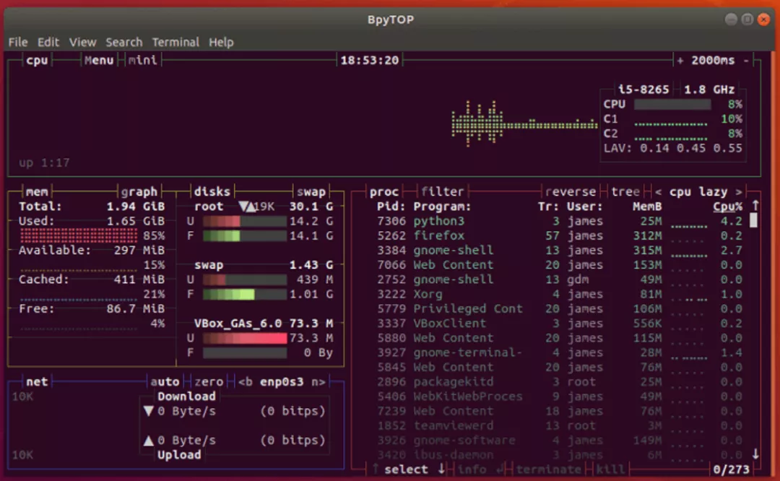The image size is (780, 481).
Task: Toggle reverse sorting in the proc panel
Action: 571,191
